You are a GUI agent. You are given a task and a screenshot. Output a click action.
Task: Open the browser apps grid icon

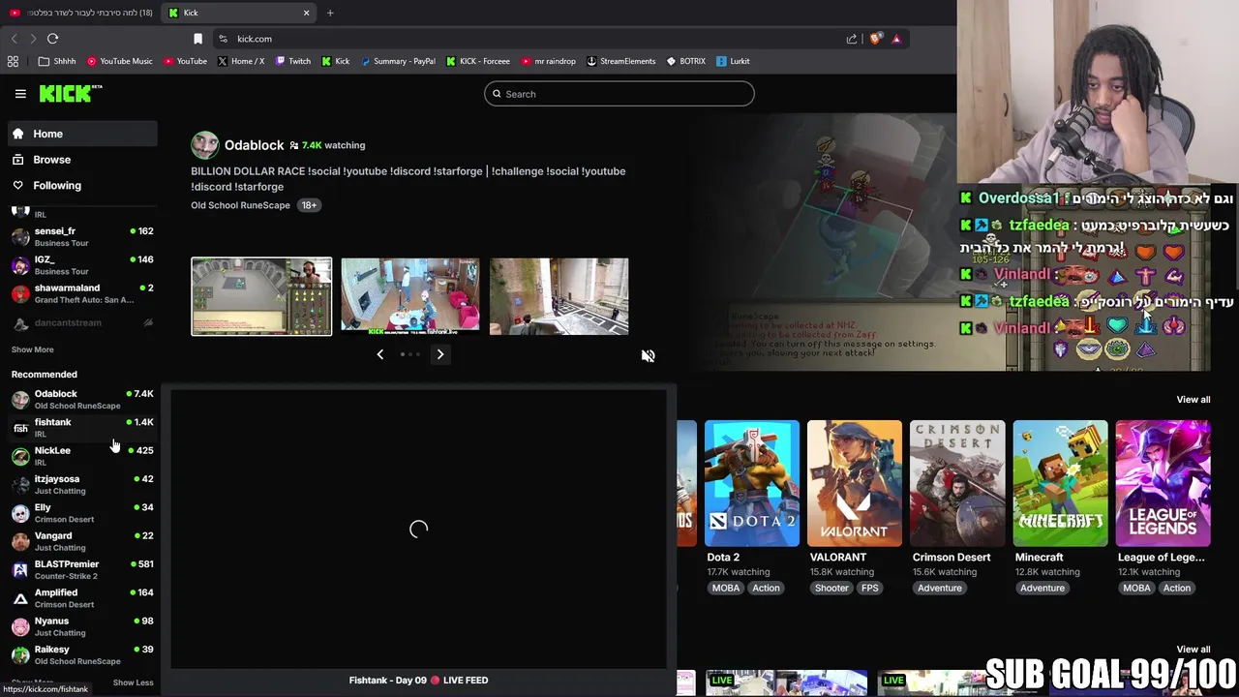(13, 61)
